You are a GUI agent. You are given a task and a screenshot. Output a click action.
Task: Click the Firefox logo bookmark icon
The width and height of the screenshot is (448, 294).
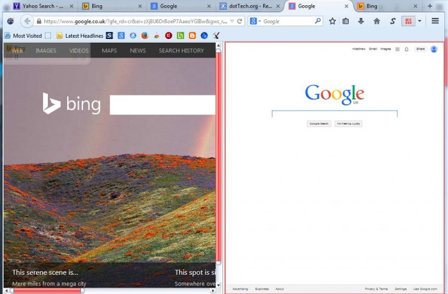click(x=145, y=36)
